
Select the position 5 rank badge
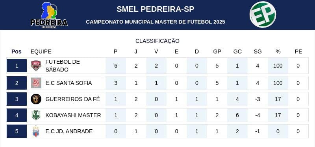tap(17, 131)
